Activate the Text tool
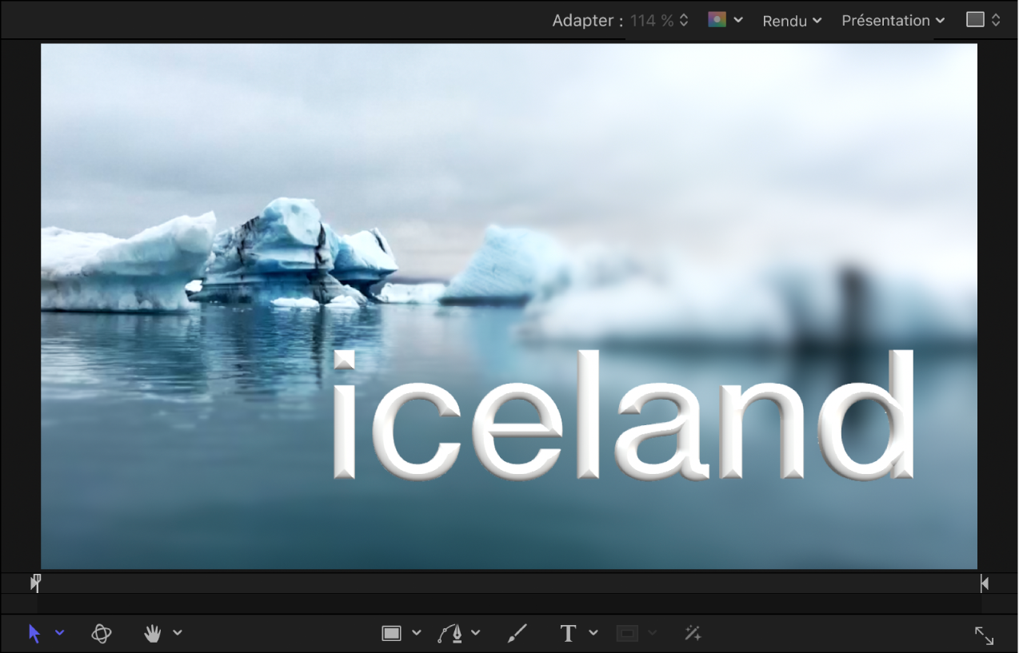Screen dimensions: 1019x653 [568, 634]
